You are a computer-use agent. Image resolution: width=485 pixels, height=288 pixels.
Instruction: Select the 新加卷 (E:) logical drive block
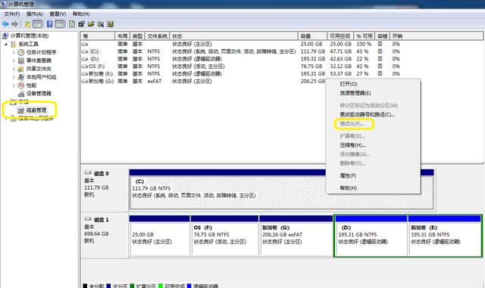click(445, 236)
